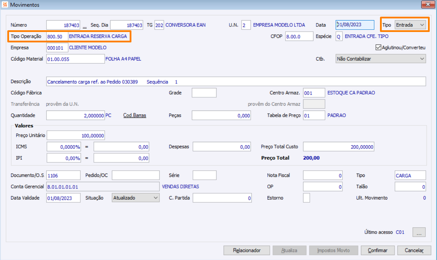Click the Atualiza button

coord(289,250)
